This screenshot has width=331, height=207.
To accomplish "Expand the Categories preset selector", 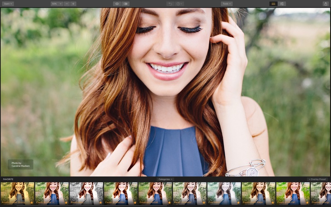I will (x=165, y=179).
